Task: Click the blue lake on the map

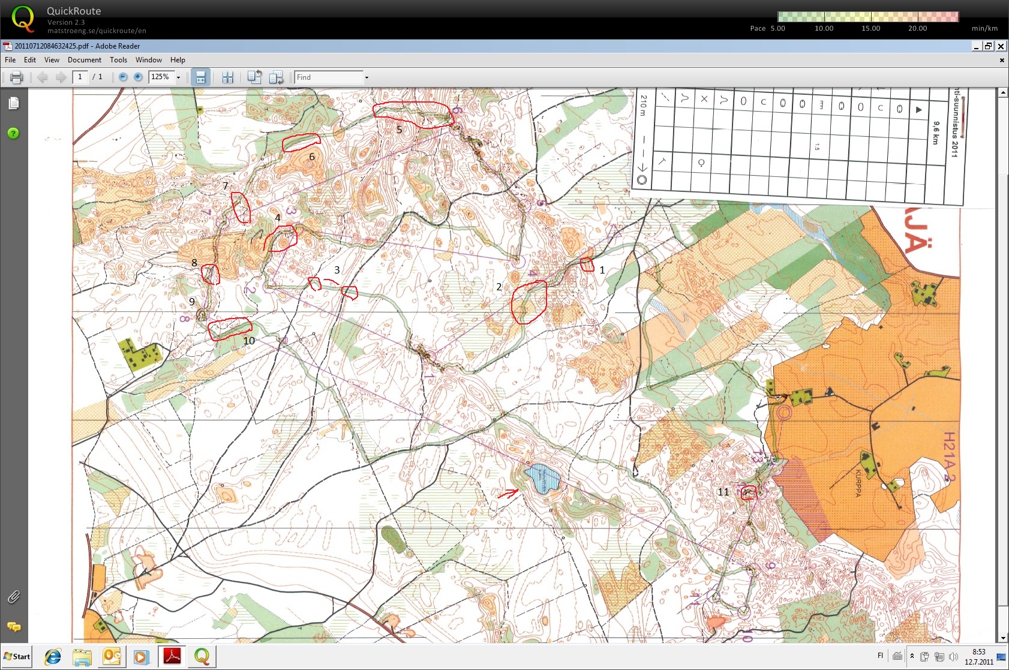Action: [543, 479]
